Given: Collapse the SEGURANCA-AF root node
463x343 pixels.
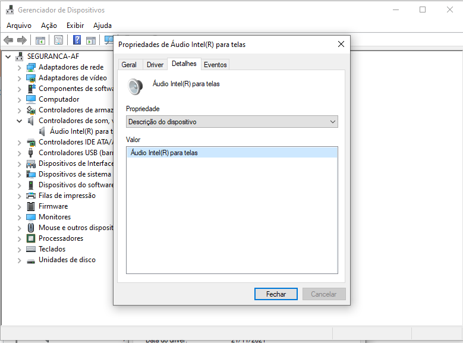Looking at the screenshot, I should pos(8,56).
